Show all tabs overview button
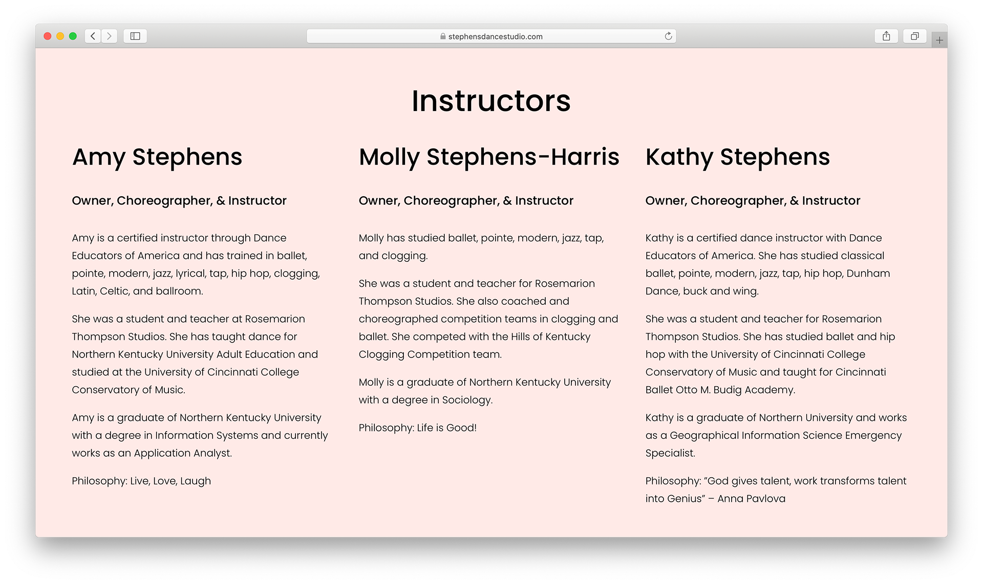The height and width of the screenshot is (584, 983). click(914, 36)
